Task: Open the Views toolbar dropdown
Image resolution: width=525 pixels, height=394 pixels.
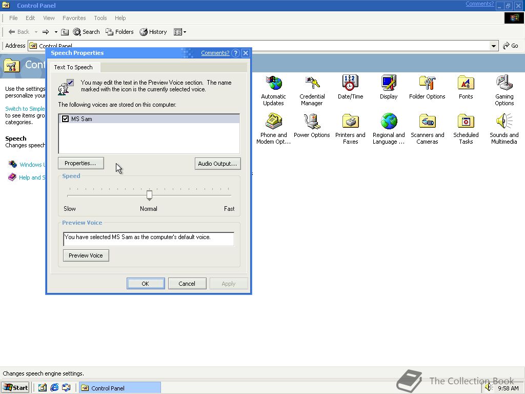Action: (x=180, y=32)
